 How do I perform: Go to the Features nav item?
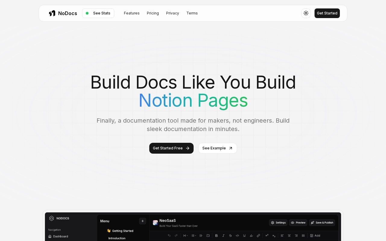132,13
